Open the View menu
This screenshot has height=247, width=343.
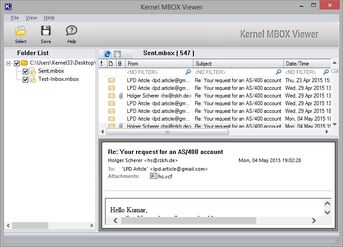click(x=31, y=18)
